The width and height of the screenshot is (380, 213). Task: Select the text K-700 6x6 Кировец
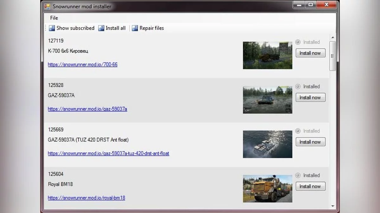click(x=68, y=51)
